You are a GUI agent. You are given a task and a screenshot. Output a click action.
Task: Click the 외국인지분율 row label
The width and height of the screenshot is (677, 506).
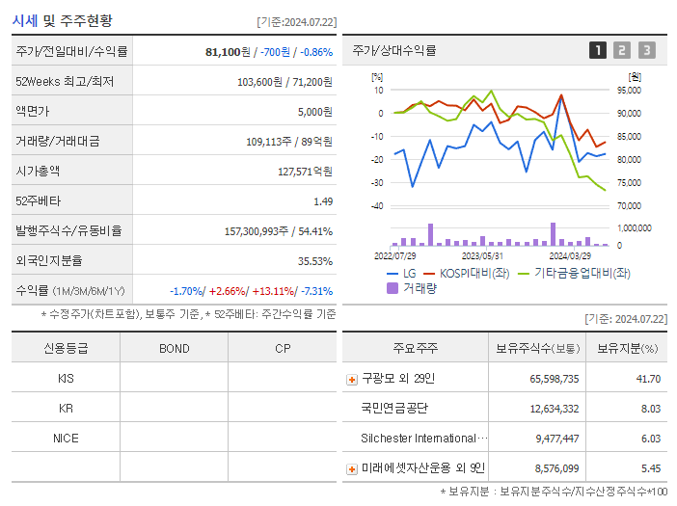(49, 260)
